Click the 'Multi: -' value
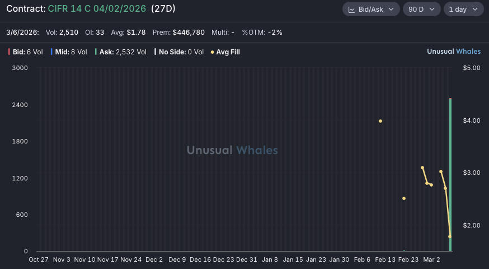Screen dimensions: 489x269 pos(223,32)
